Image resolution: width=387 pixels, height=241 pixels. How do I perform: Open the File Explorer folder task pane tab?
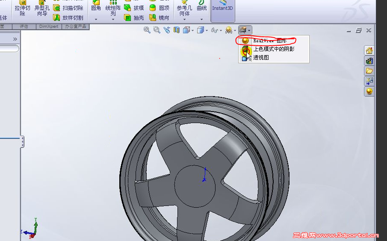(x=369, y=71)
